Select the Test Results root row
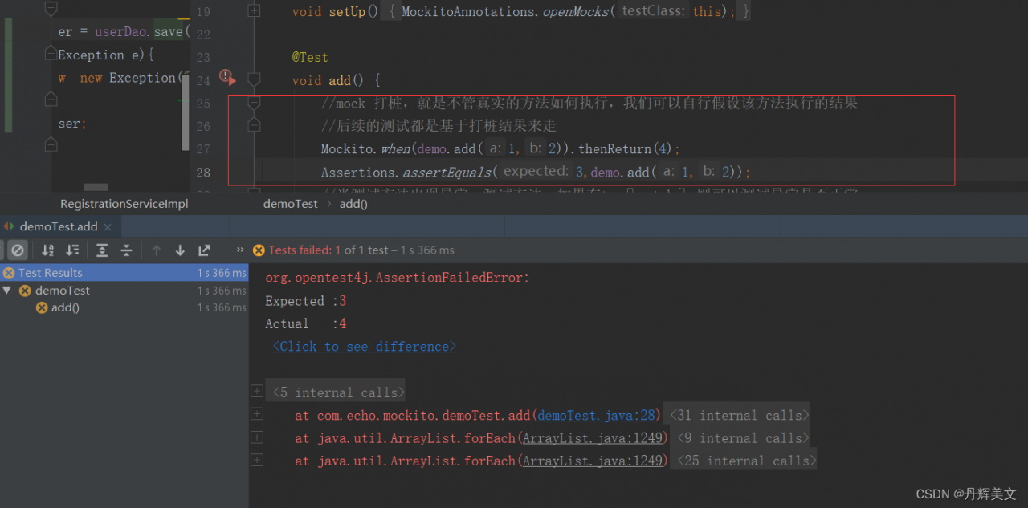Image resolution: width=1028 pixels, height=508 pixels. point(124,273)
